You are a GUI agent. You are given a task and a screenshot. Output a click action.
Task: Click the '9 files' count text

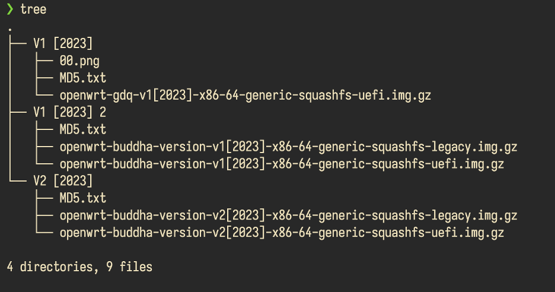129,266
